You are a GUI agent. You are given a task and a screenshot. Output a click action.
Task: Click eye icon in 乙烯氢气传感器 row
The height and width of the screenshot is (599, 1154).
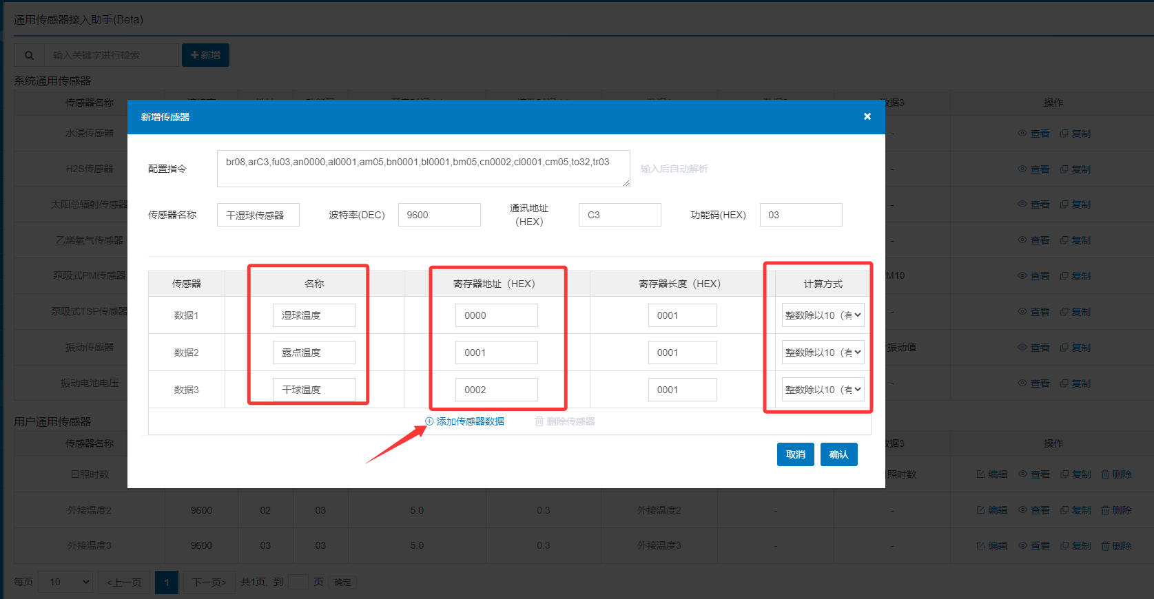(x=1022, y=240)
